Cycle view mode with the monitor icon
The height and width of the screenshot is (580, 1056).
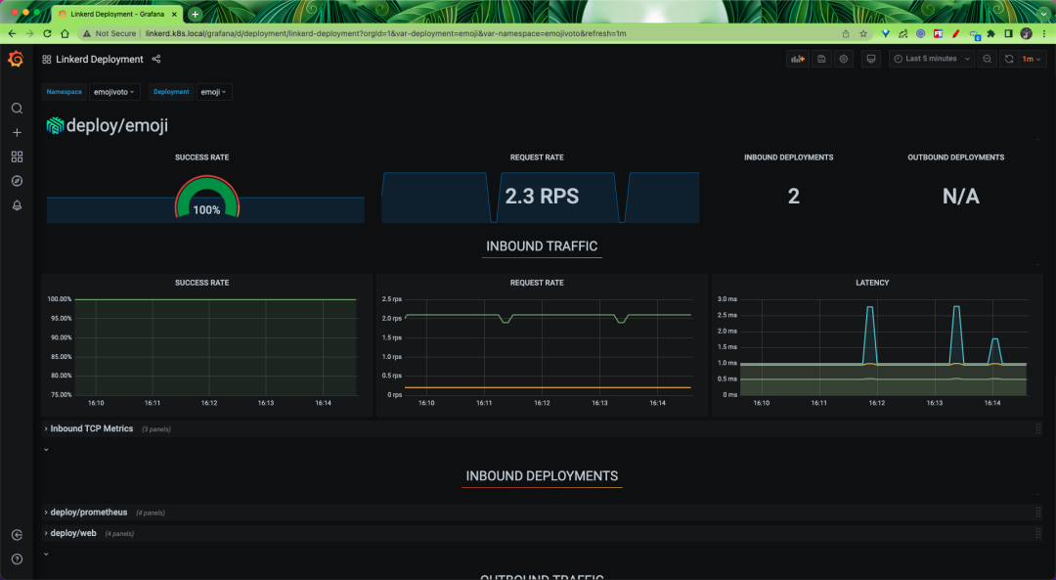coord(871,60)
